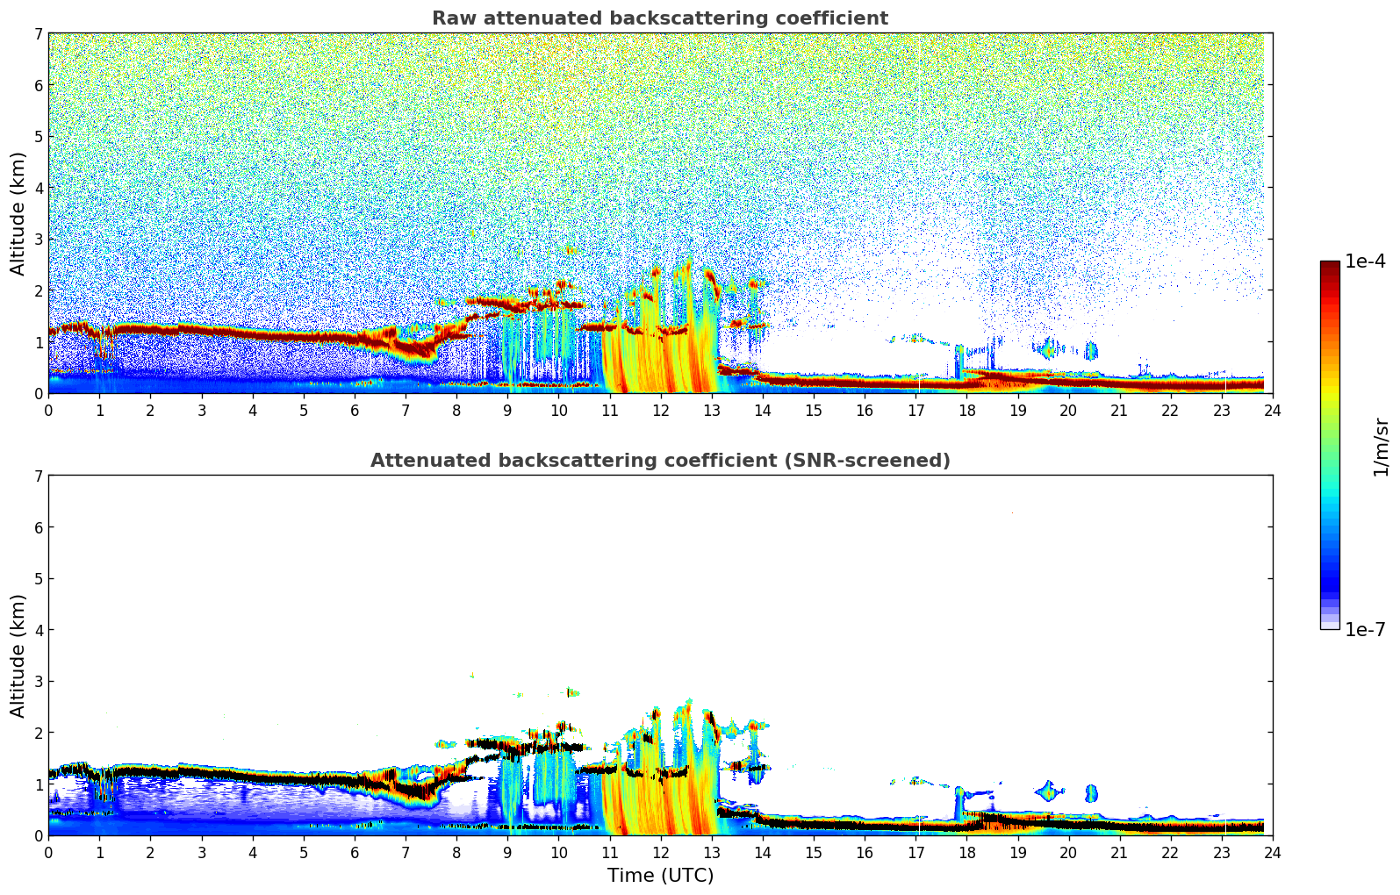This screenshot has width=1400, height=895.
Task: Click the '24' time tick of top plot
Action: (x=1273, y=411)
